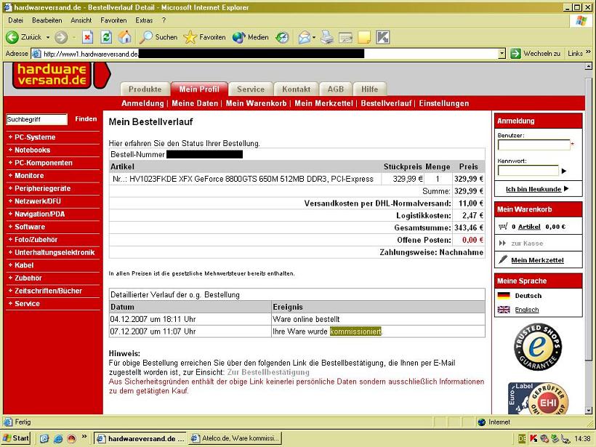Open Suchen search pane

tap(158, 37)
